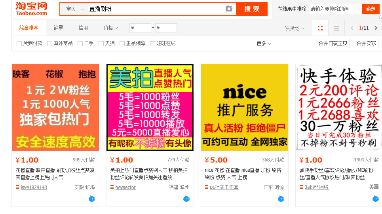The height and width of the screenshot is (214, 382).
Task: Click the 合并同款宝贝 button
Action: point(333,44)
